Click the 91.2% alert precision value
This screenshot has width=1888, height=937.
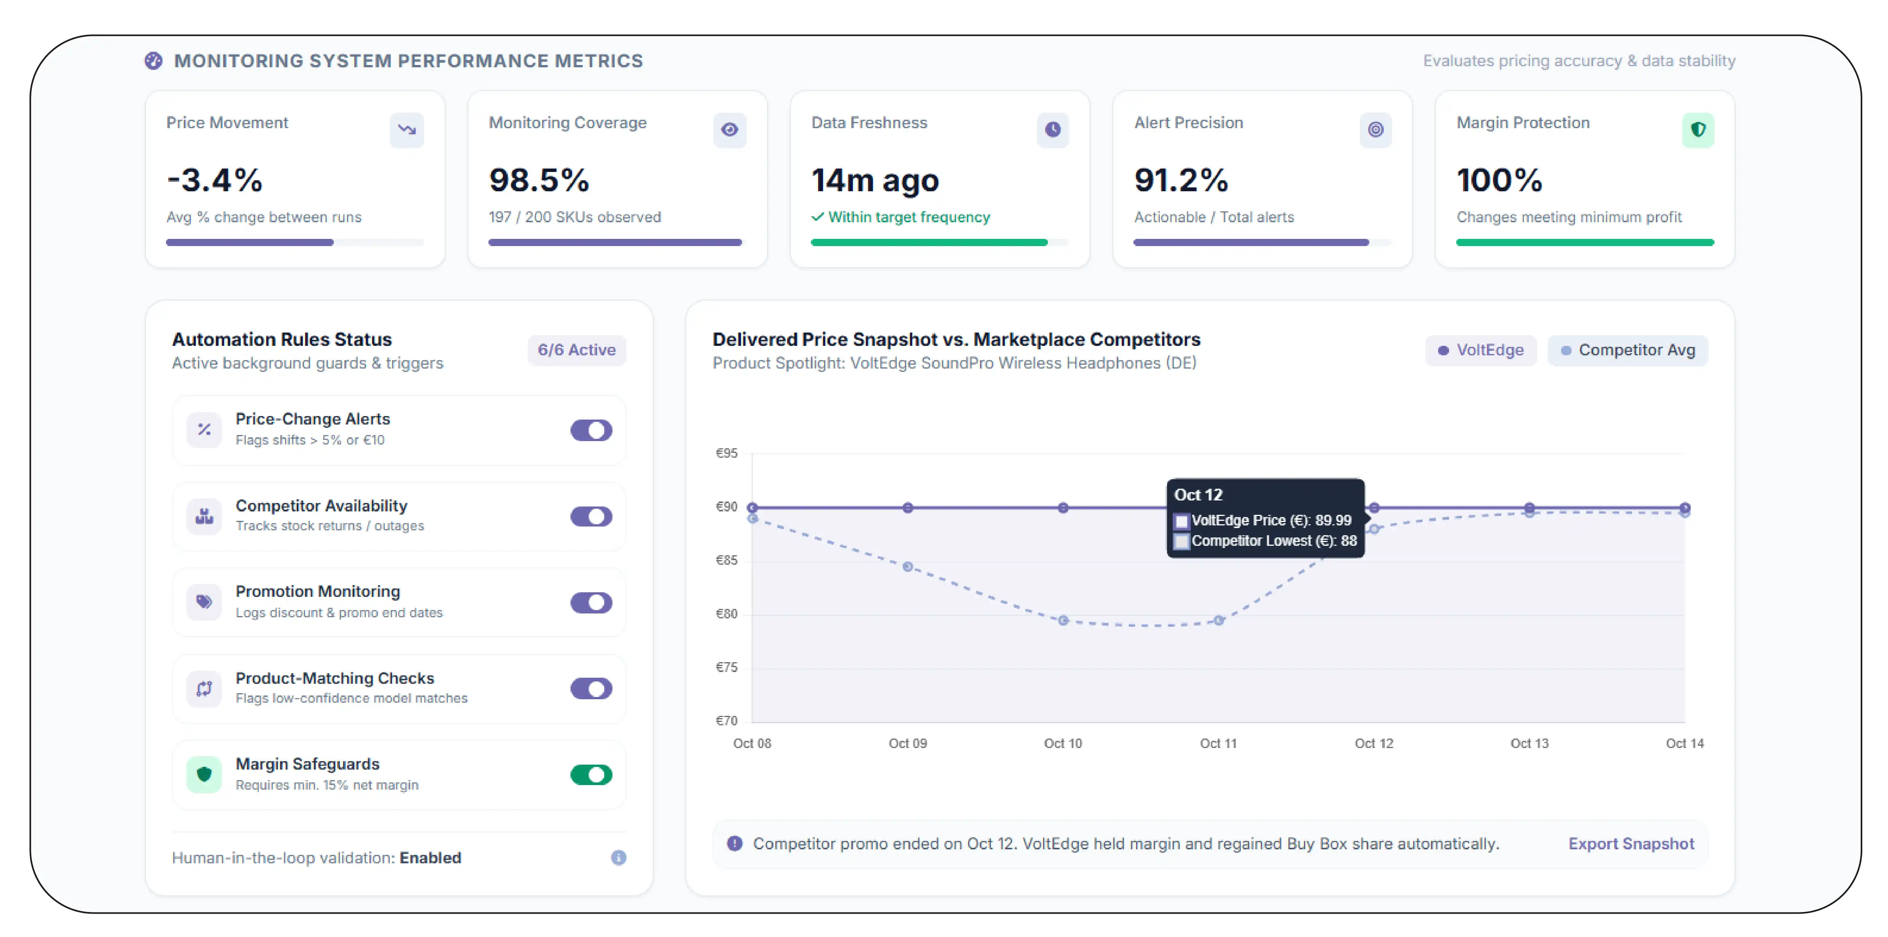pos(1181,180)
